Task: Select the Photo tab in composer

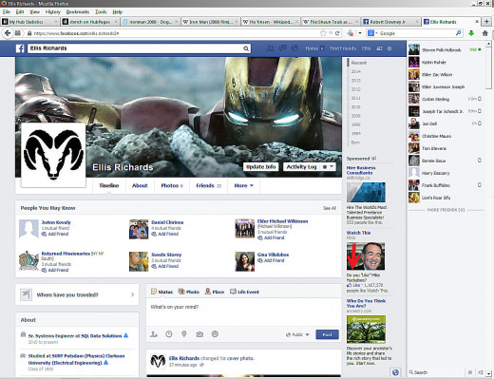Action: [x=189, y=292]
